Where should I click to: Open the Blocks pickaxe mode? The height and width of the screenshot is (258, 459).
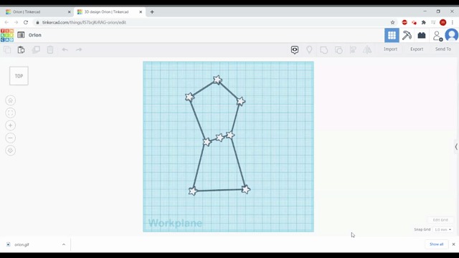coord(407,35)
